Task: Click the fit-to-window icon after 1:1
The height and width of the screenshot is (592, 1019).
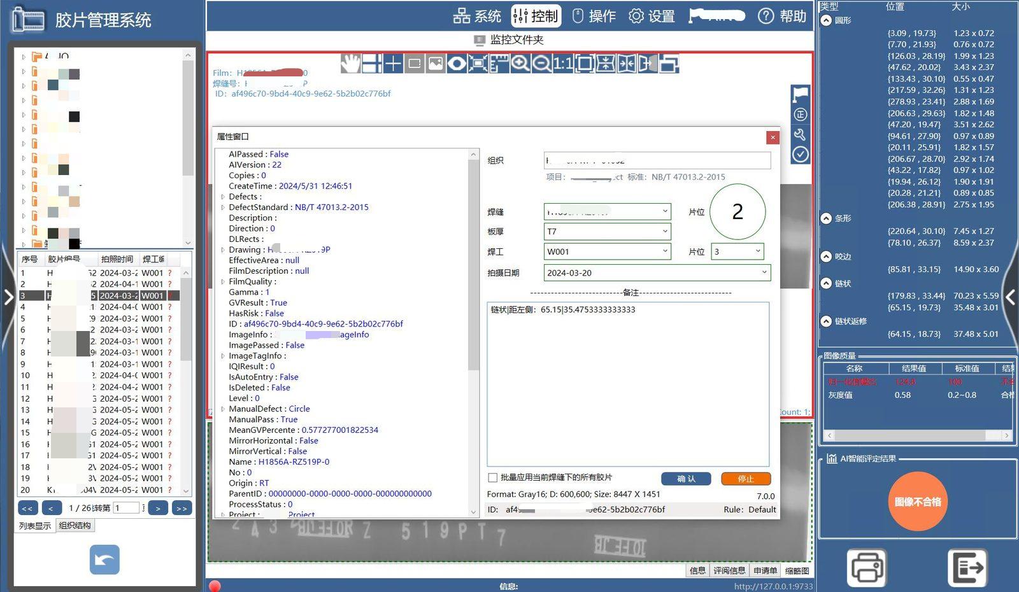Action: pyautogui.click(x=584, y=64)
